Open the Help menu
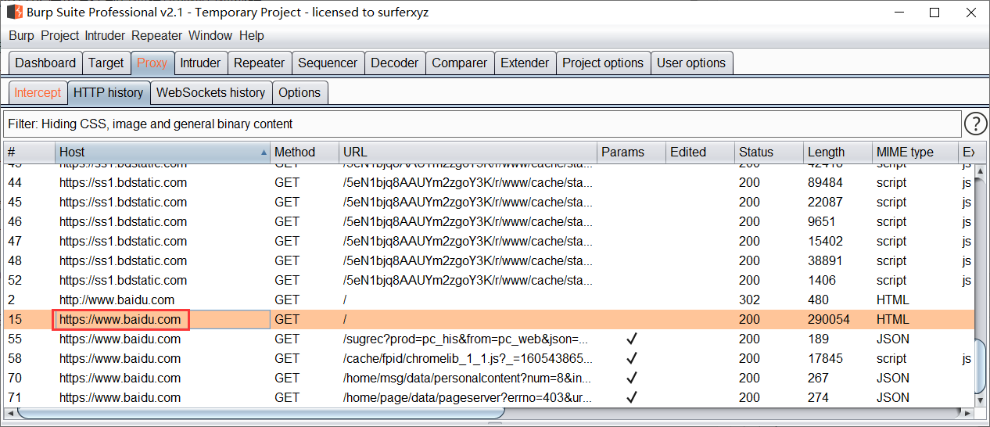The height and width of the screenshot is (427, 990). tap(252, 35)
